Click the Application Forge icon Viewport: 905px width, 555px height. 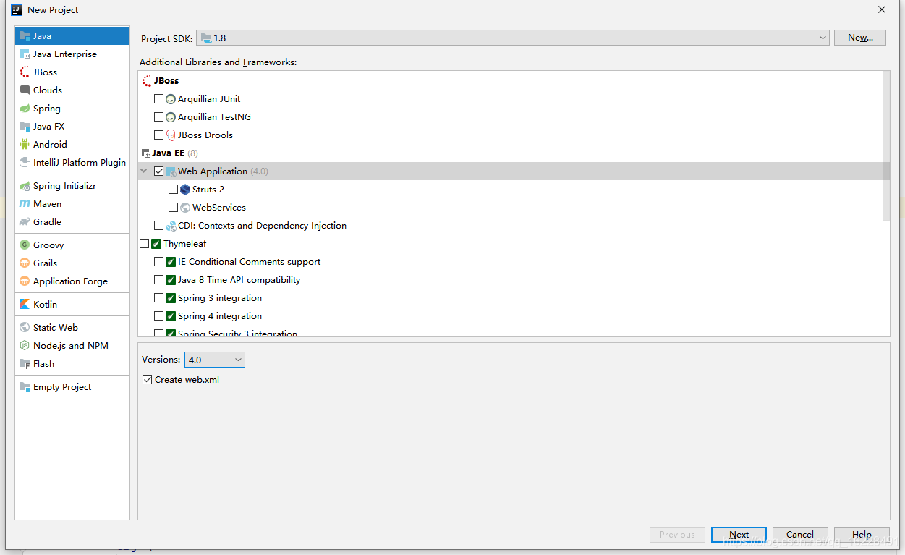[x=25, y=281]
